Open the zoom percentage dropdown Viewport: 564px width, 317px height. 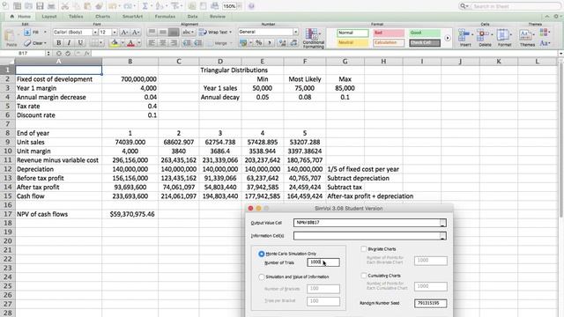click(x=240, y=6)
